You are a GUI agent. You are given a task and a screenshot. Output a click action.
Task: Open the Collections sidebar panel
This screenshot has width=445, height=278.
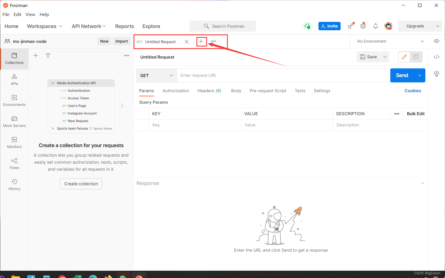pos(14,59)
